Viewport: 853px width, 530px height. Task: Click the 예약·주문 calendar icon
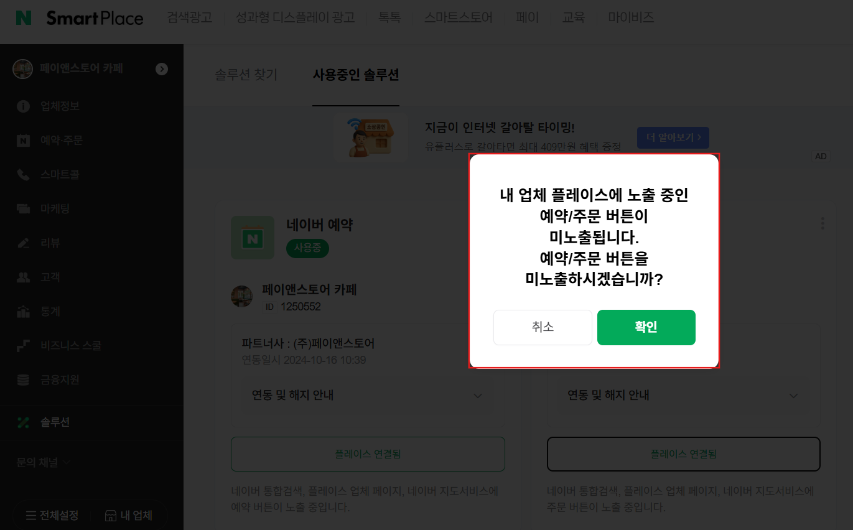(23, 141)
